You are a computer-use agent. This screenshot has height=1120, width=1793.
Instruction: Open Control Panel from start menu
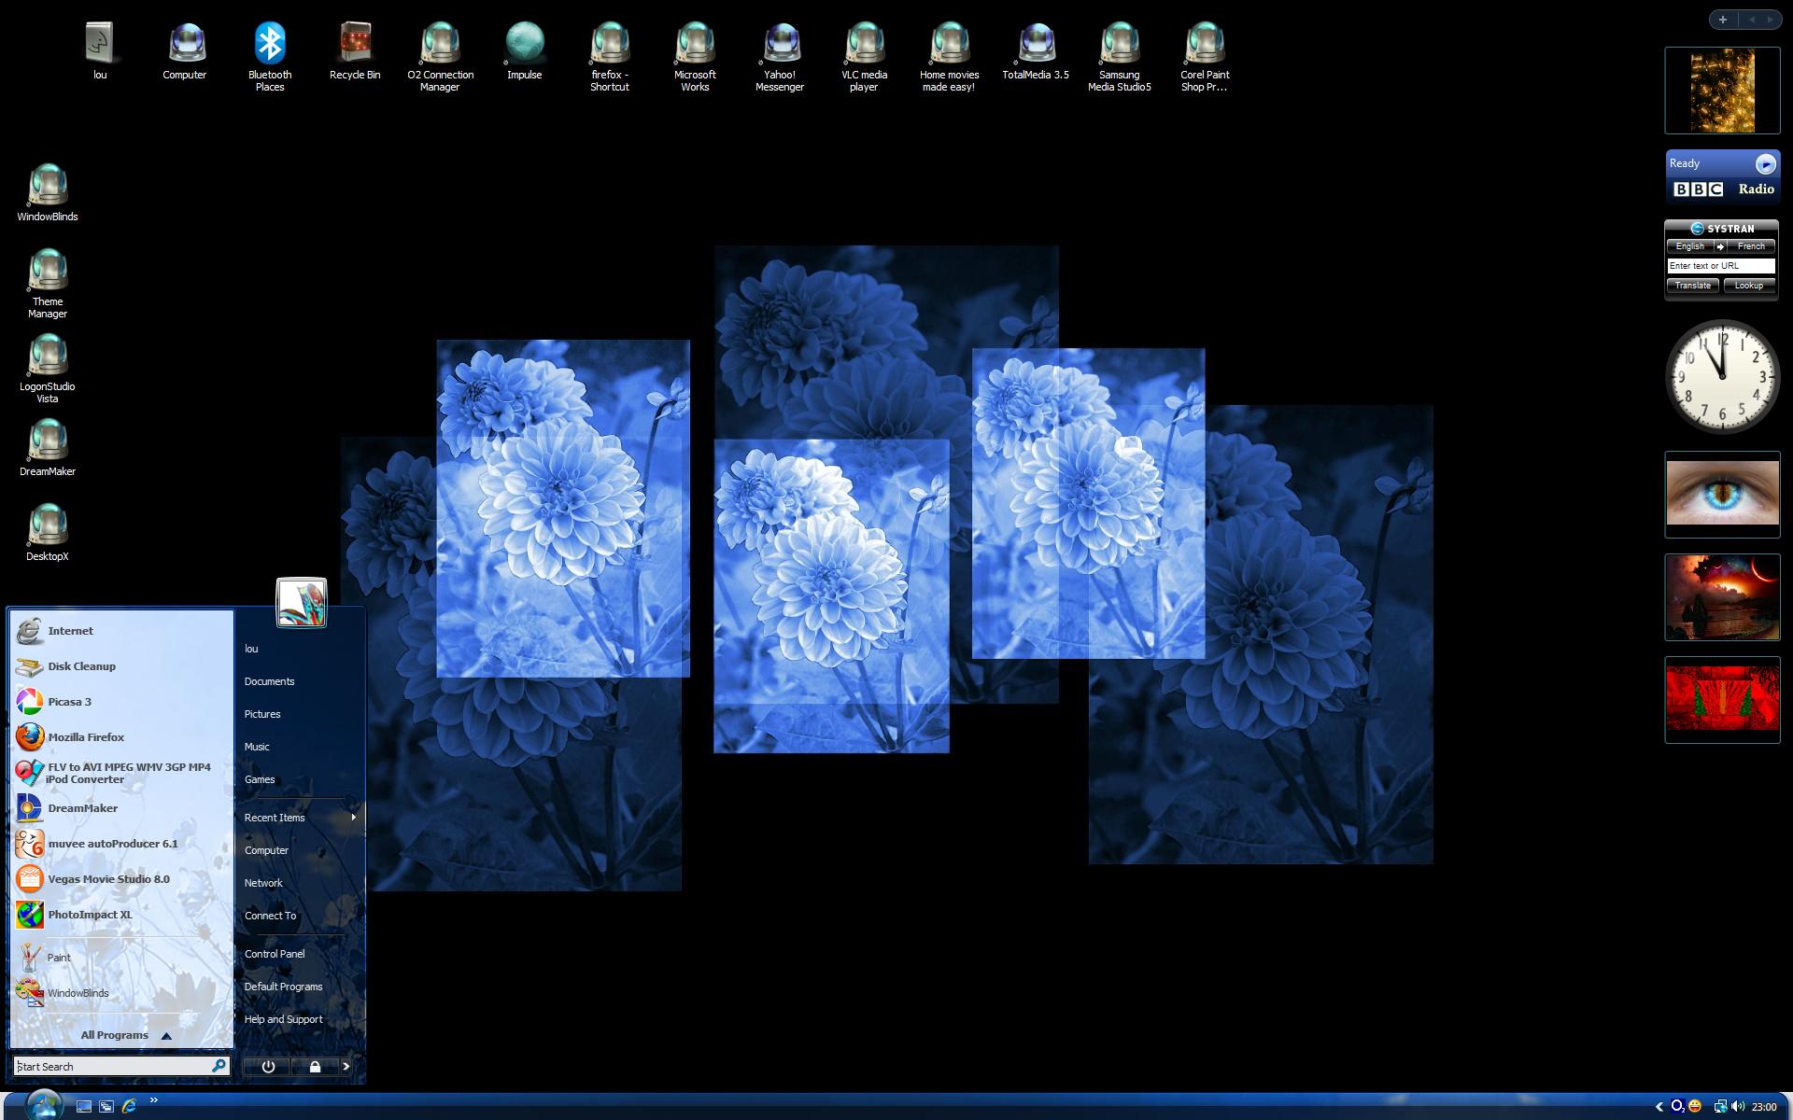click(x=275, y=954)
